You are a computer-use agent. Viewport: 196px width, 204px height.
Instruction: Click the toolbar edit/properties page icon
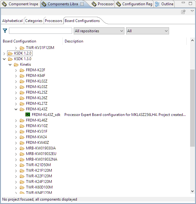(x=183, y=12)
